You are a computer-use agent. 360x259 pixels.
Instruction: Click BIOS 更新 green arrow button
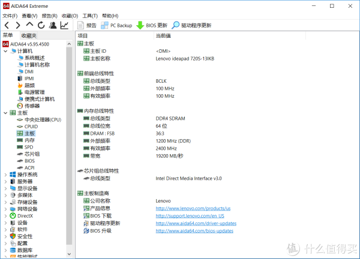tap(152, 25)
